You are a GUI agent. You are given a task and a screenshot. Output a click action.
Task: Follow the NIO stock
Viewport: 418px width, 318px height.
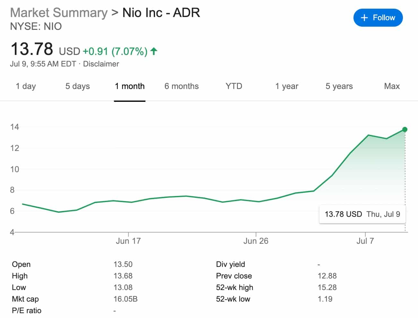tap(378, 18)
